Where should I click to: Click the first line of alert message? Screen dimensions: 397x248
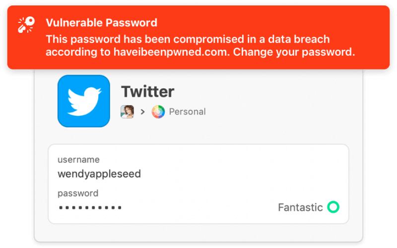(x=188, y=39)
